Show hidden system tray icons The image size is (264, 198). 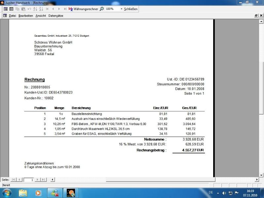point(218,193)
